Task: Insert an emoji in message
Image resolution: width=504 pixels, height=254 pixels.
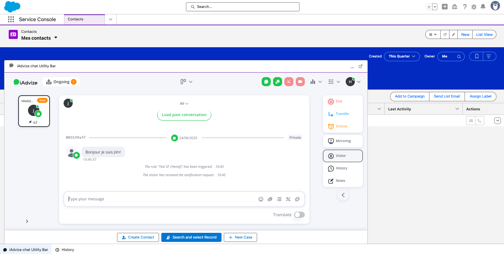Action: [x=261, y=199]
